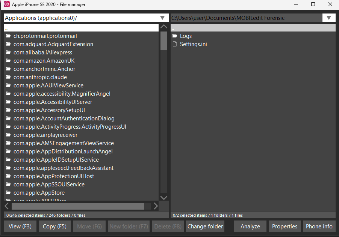Show Phone info

pyautogui.click(x=319, y=226)
